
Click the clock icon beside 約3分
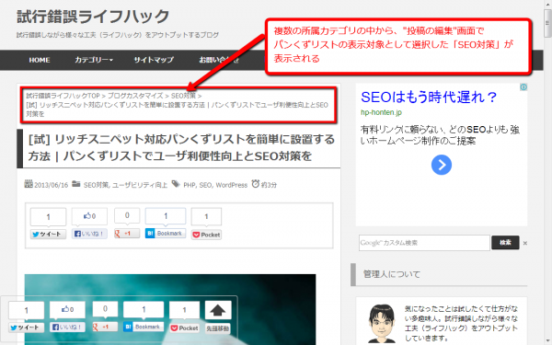pos(255,184)
